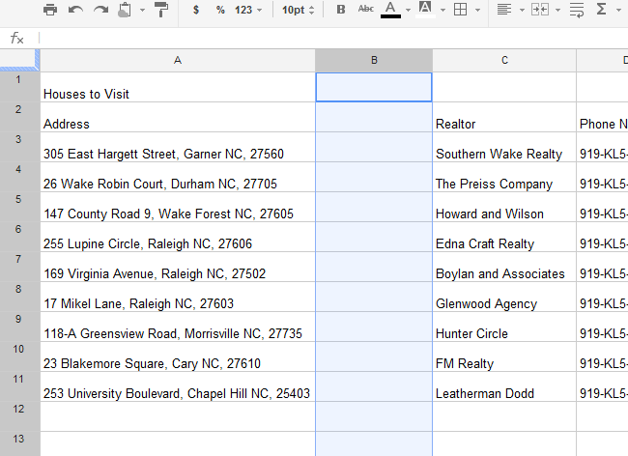Click the horizontal align icon
628x456 pixels.
tap(503, 10)
